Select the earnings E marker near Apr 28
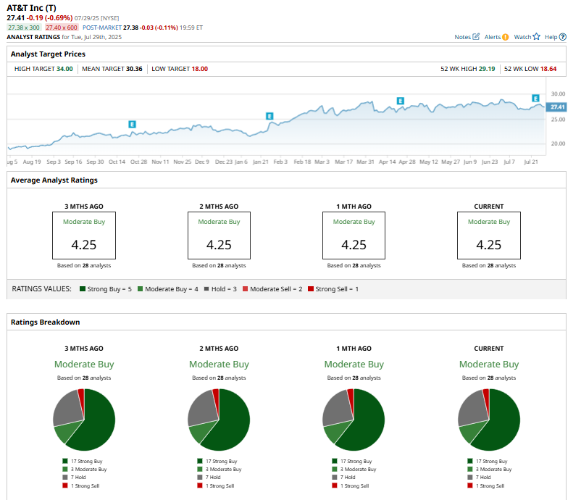This screenshot has height=500, width=581. coord(400,101)
